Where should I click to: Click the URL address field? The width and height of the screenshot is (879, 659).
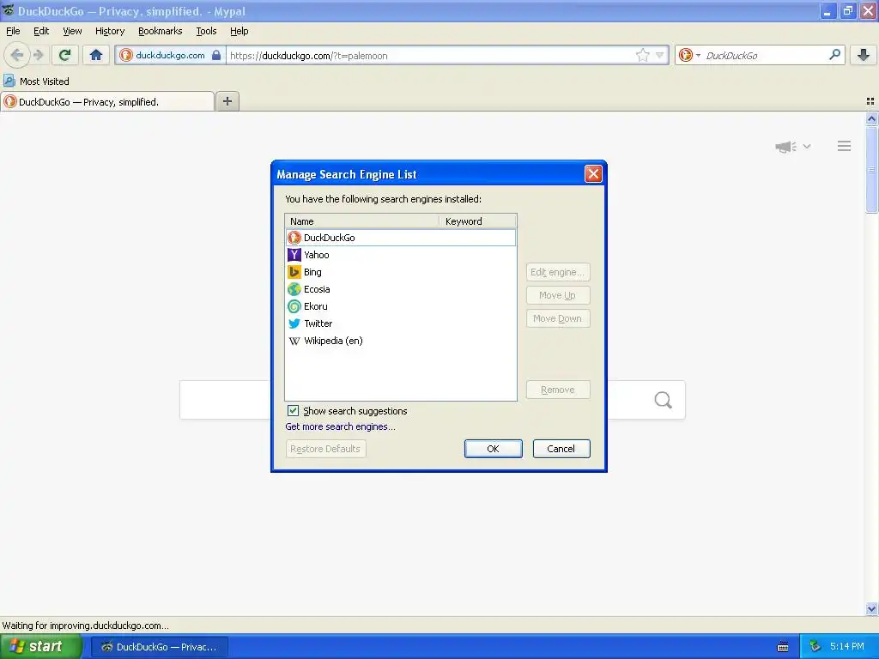[432, 56]
